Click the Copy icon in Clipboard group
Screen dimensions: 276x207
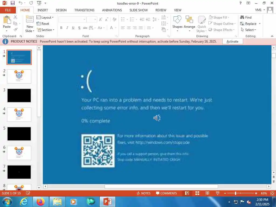[15, 23]
